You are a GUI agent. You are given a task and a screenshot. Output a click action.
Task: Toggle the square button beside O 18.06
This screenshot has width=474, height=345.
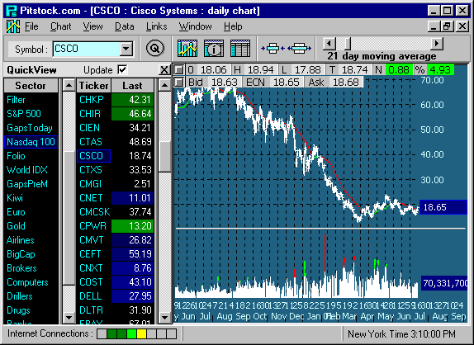tap(179, 70)
